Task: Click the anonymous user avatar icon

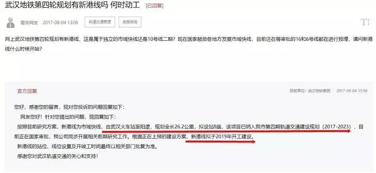Action: coord(10,23)
